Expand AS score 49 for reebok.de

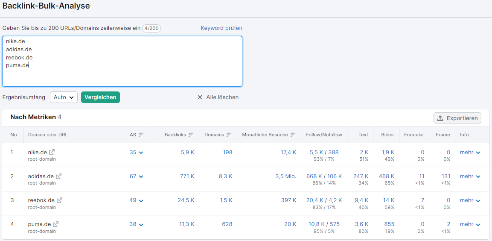click(137, 200)
